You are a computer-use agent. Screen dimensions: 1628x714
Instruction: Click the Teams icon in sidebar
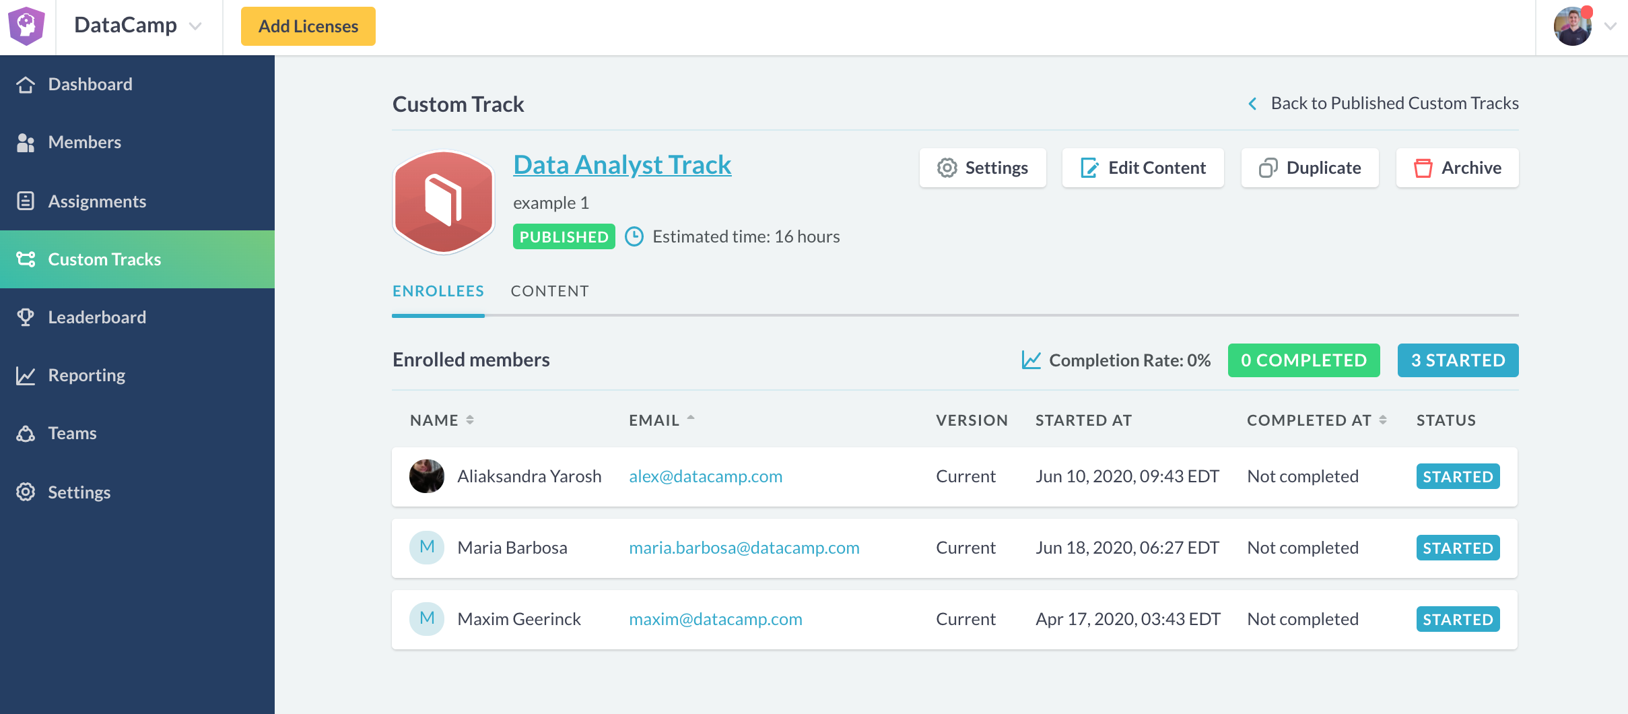[x=26, y=434]
